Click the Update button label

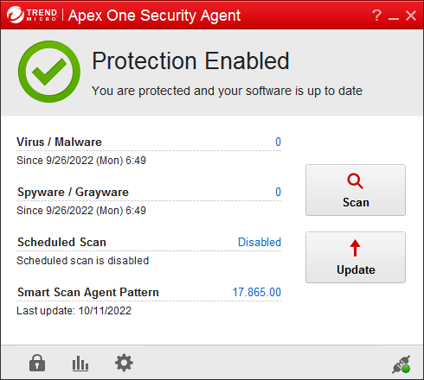click(x=356, y=270)
